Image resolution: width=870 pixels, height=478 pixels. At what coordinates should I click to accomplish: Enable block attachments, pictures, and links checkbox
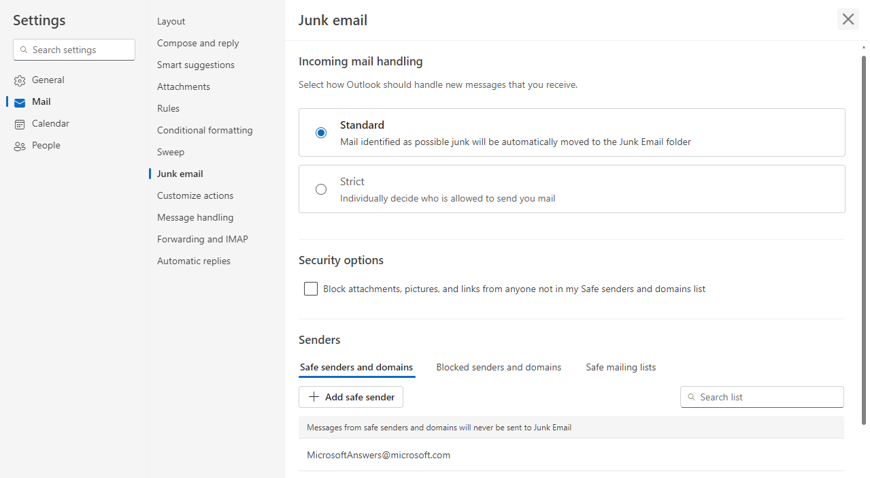click(311, 289)
